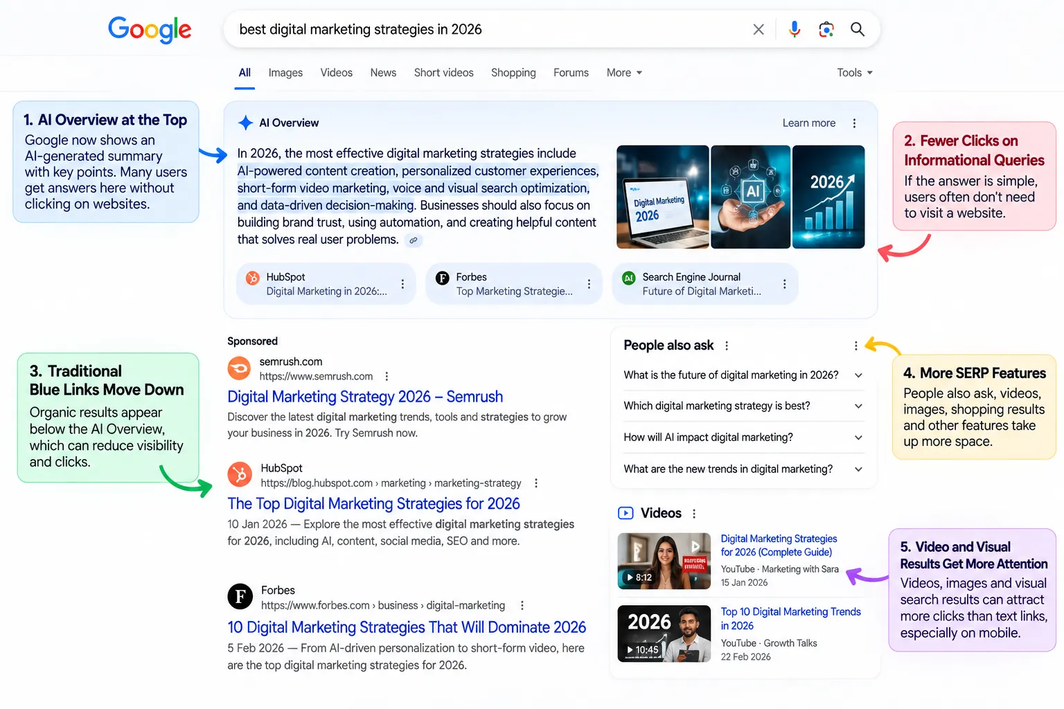Play the 10:45 video thumbnail
Viewport: 1064px width, 709px height.
point(664,634)
